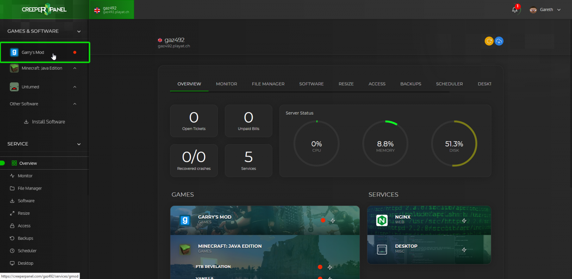Click the Monitor pulse icon in sidebar
Screen dimensions: 572x279
tap(12, 176)
